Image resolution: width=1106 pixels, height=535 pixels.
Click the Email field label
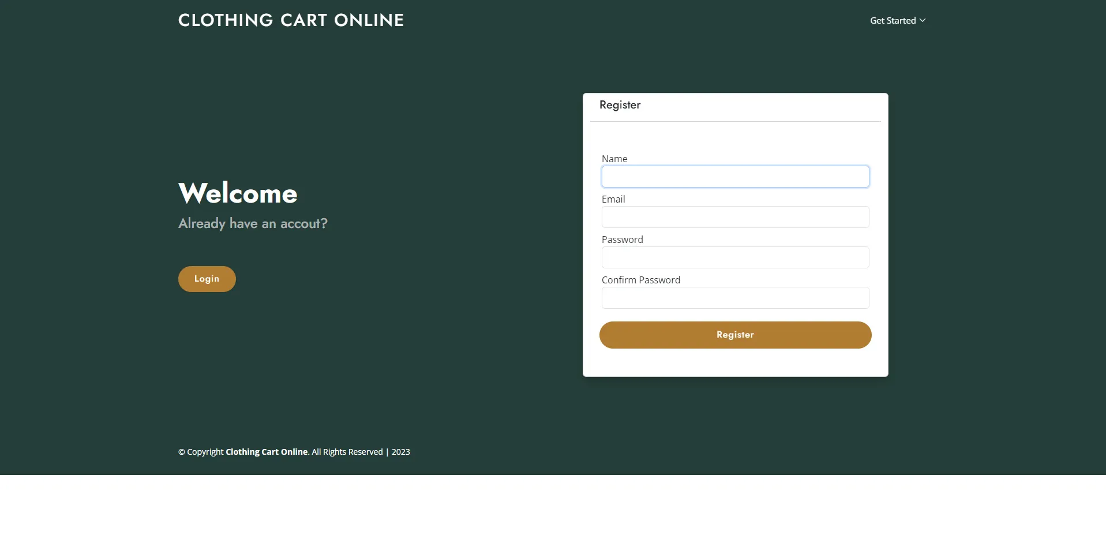pyautogui.click(x=613, y=199)
